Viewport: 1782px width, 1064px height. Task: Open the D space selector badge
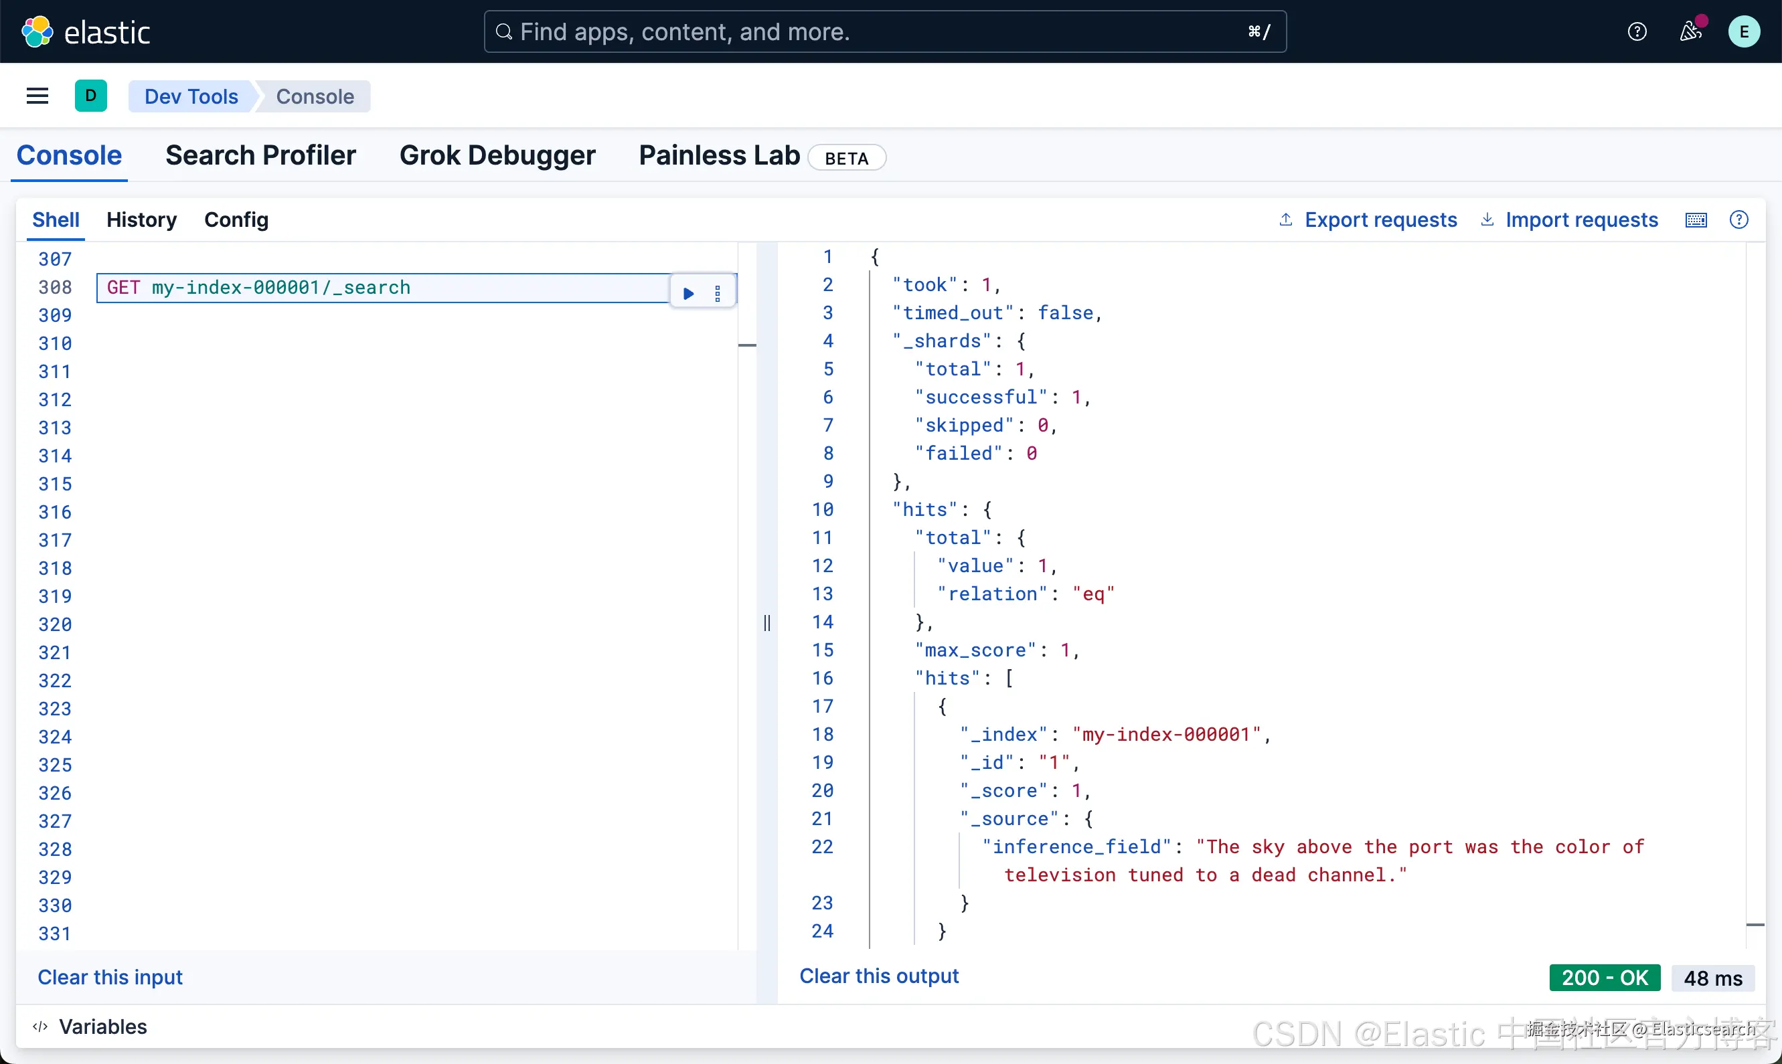coord(90,96)
